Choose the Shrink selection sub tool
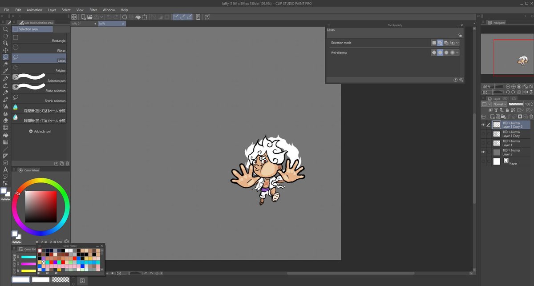Viewport: 534px width, 286px height. (39, 98)
